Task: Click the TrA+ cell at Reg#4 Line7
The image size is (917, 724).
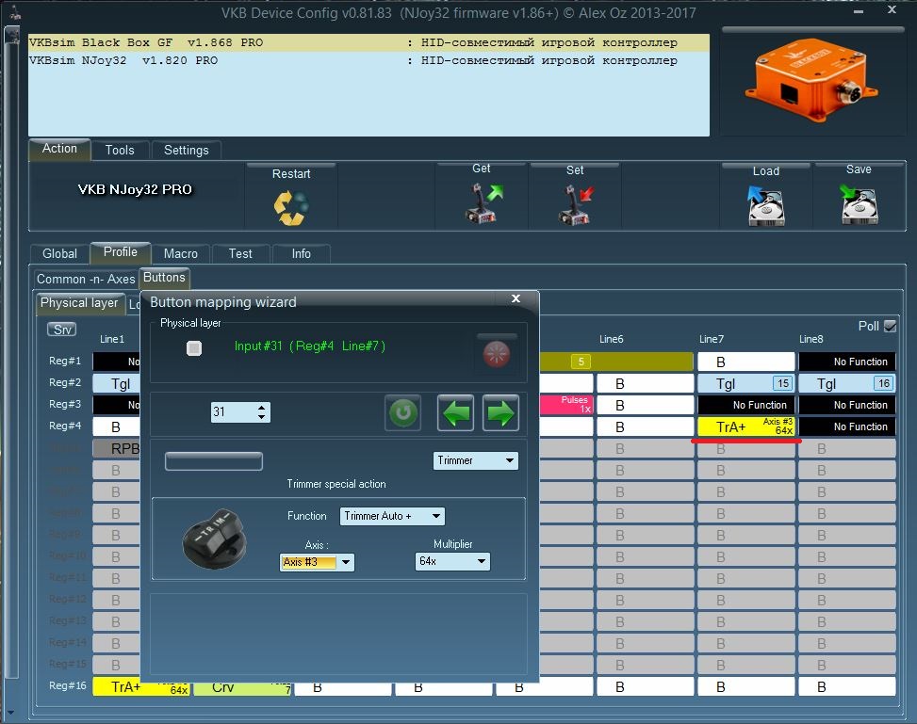Action: (x=746, y=427)
